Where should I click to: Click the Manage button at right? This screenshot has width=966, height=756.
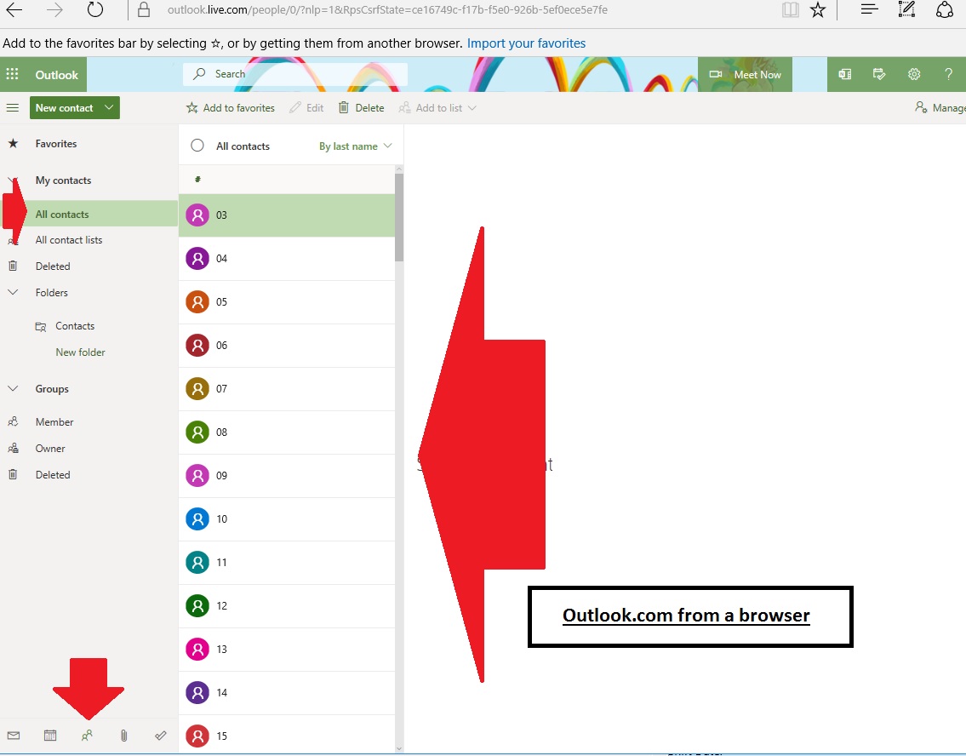tap(940, 108)
